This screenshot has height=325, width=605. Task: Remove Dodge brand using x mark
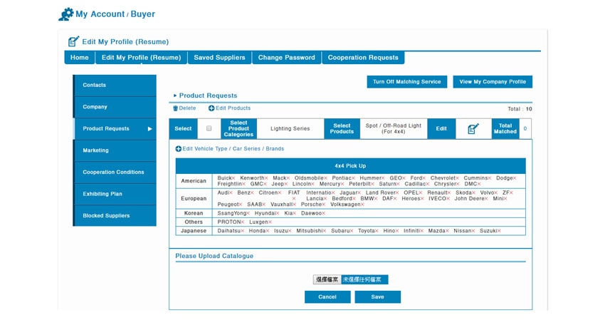pyautogui.click(x=515, y=178)
